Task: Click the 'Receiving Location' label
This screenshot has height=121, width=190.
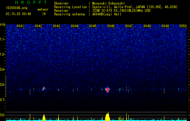Action: click(70, 7)
